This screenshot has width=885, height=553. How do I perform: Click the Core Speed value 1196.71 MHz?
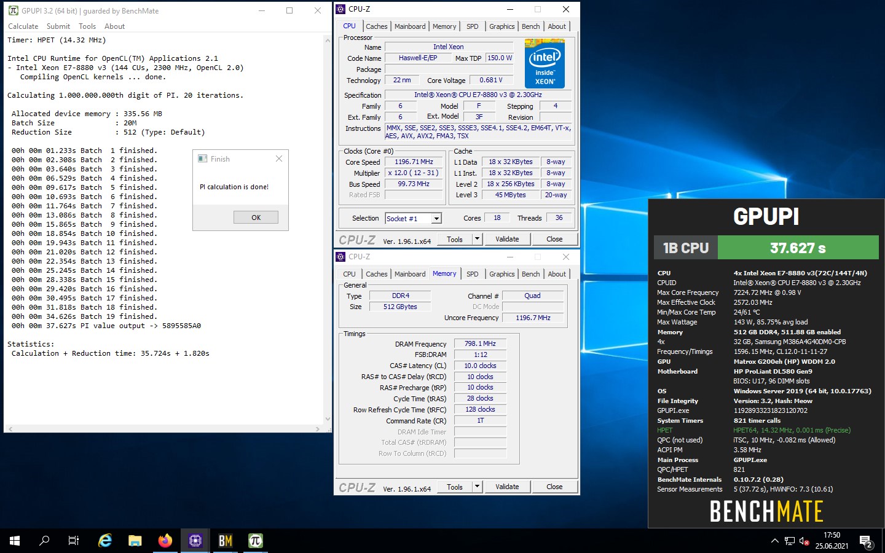(414, 162)
